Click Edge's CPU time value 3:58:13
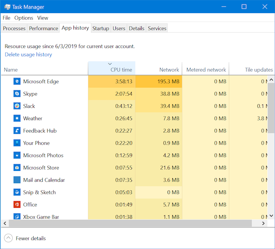Image resolution: width=275 pixels, height=249 pixels. 123,81
